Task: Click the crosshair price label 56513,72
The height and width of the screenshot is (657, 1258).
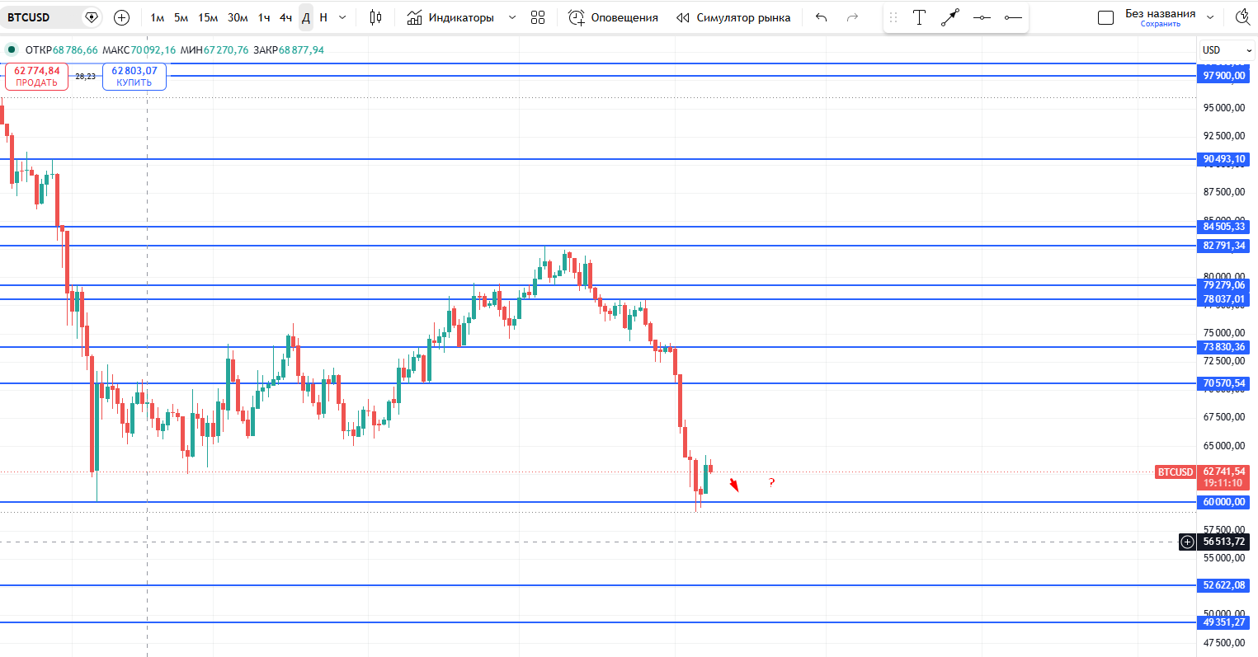Action: point(1224,542)
